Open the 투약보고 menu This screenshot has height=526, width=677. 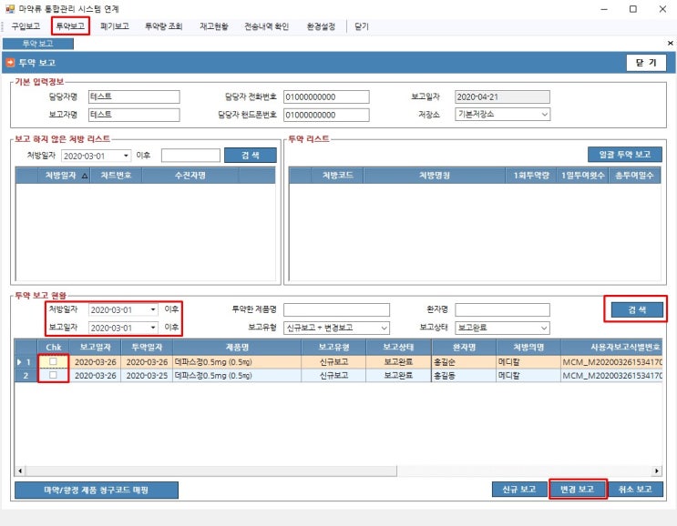tap(70, 26)
